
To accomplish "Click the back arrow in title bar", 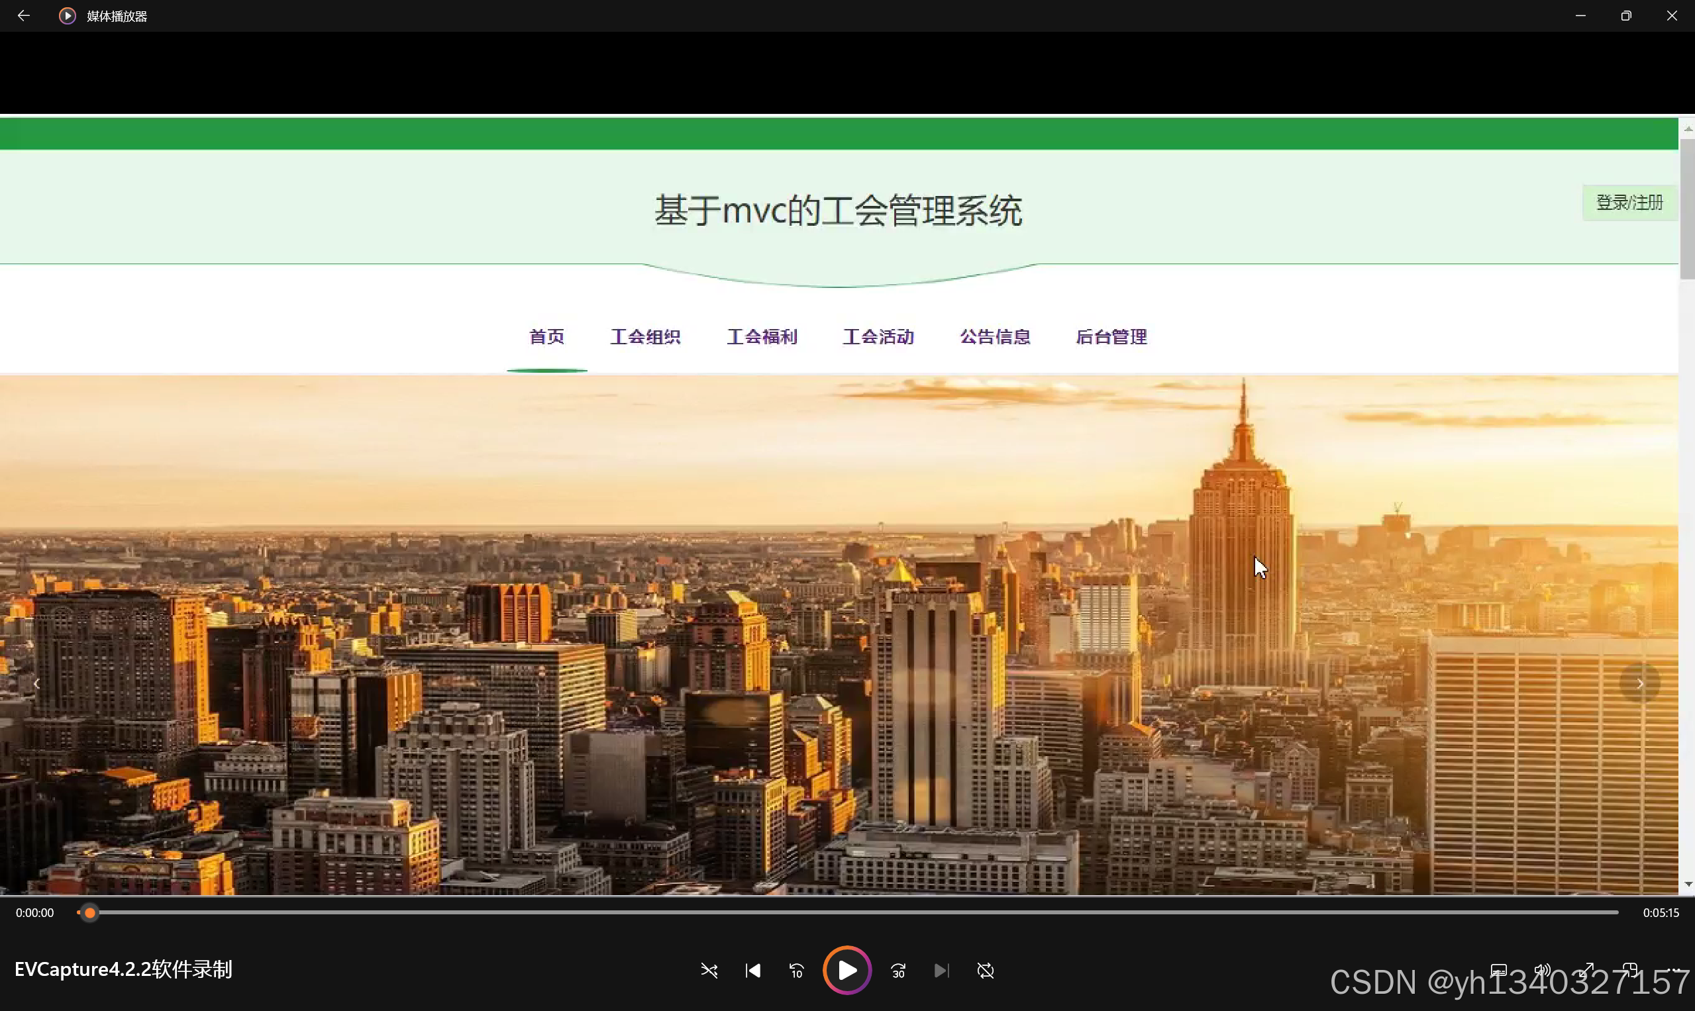I will coord(23,16).
